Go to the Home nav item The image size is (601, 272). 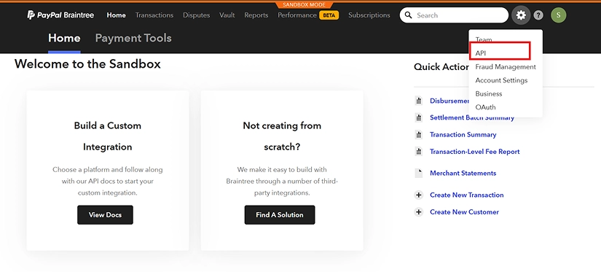pos(116,15)
